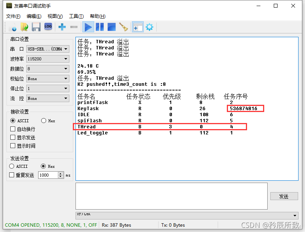Click the Rx: 387 Bytes counter
Screen dimensions: 305x232
tap(116, 225)
